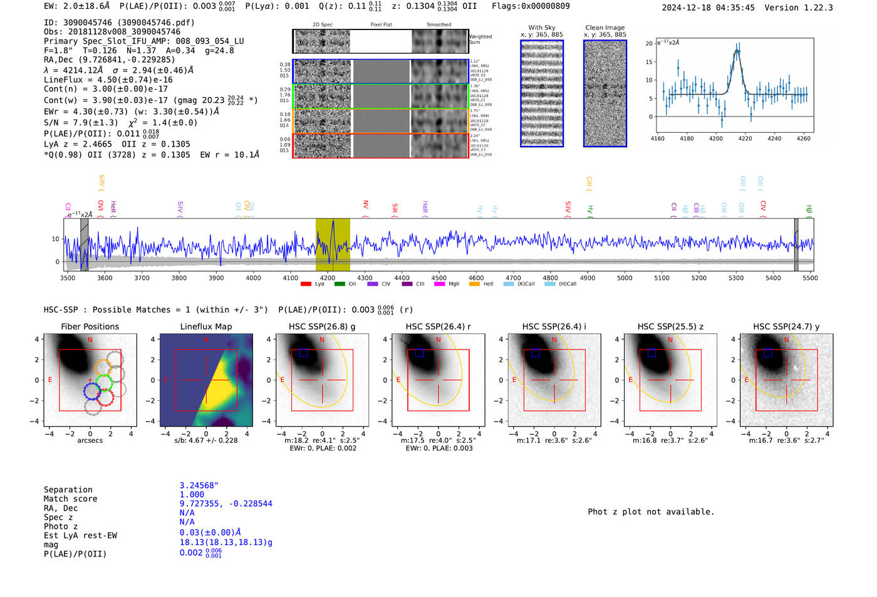Click the Match score value "1.000"
The width and height of the screenshot is (877, 597).
pyautogui.click(x=192, y=494)
